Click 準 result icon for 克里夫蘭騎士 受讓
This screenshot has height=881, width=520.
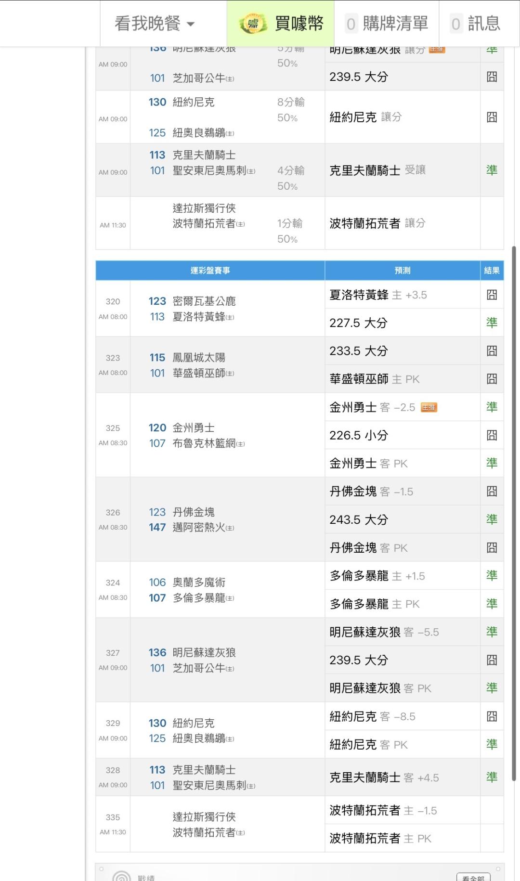click(x=492, y=170)
